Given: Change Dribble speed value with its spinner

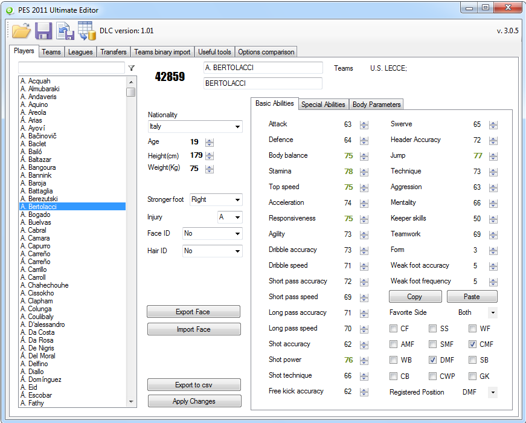Looking at the screenshot, I should pos(364,266).
